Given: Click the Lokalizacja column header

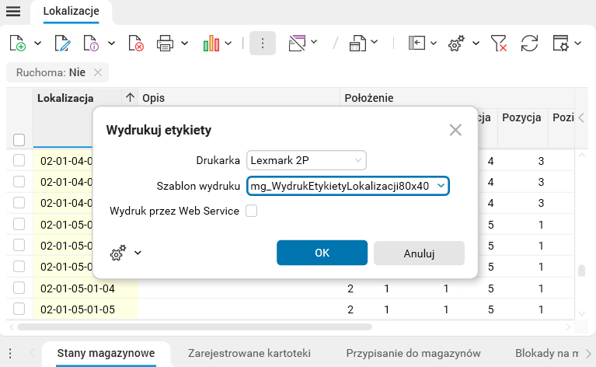Looking at the screenshot, I should tap(65, 98).
